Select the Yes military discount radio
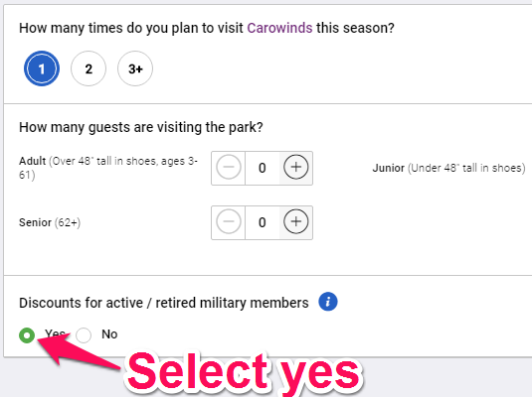Viewport: 532px width, 397px height. tap(27, 335)
